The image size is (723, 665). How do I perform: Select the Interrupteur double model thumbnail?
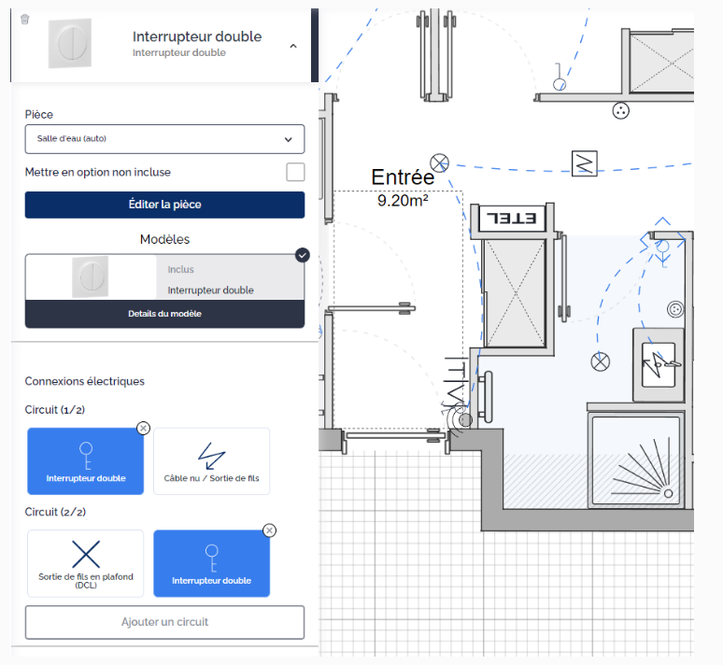(91, 277)
